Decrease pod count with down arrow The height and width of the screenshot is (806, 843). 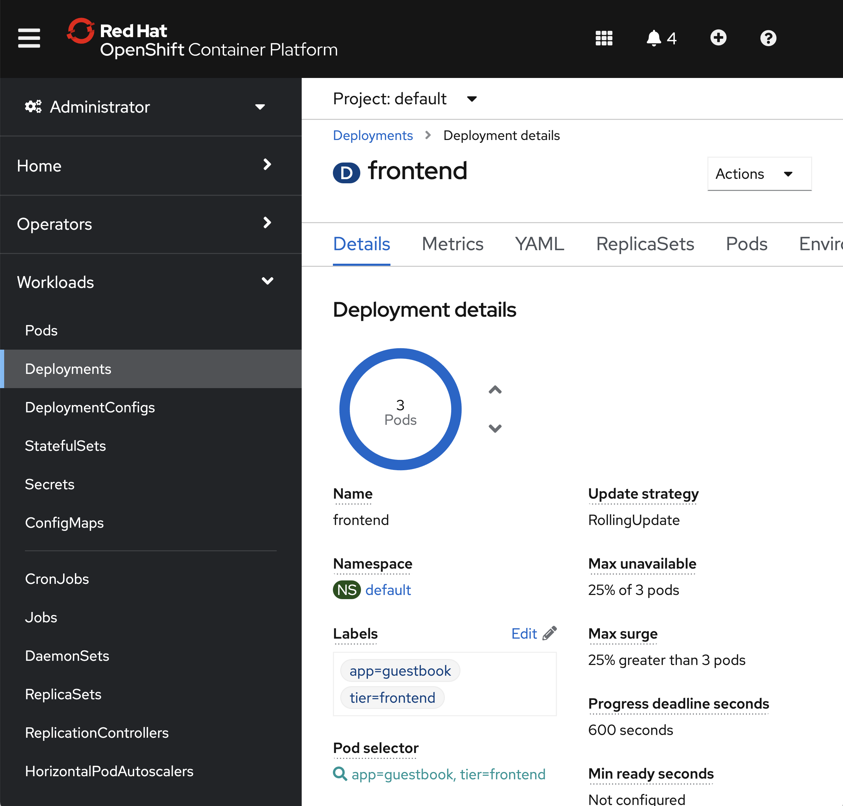[x=495, y=428]
